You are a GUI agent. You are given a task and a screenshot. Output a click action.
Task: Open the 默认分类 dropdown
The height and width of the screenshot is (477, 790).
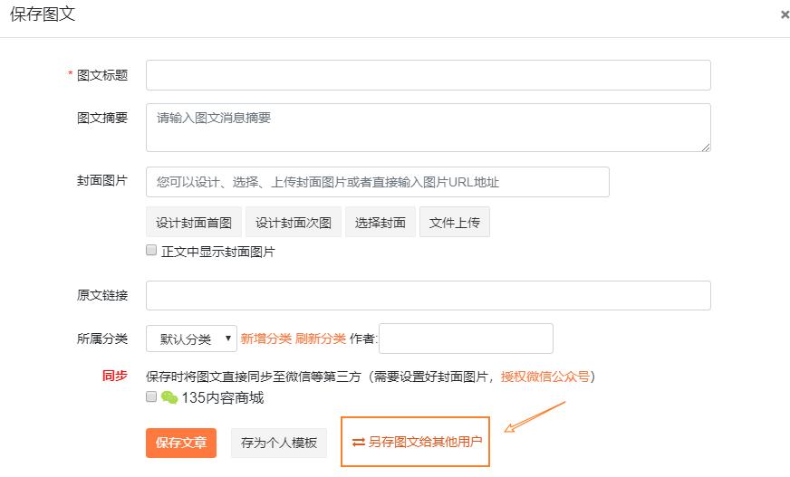click(191, 339)
